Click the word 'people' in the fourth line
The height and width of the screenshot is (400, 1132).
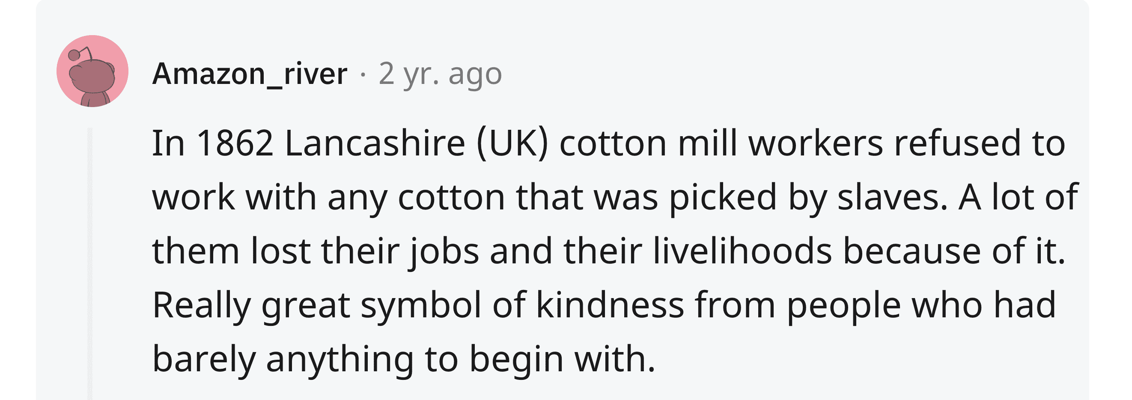(843, 305)
